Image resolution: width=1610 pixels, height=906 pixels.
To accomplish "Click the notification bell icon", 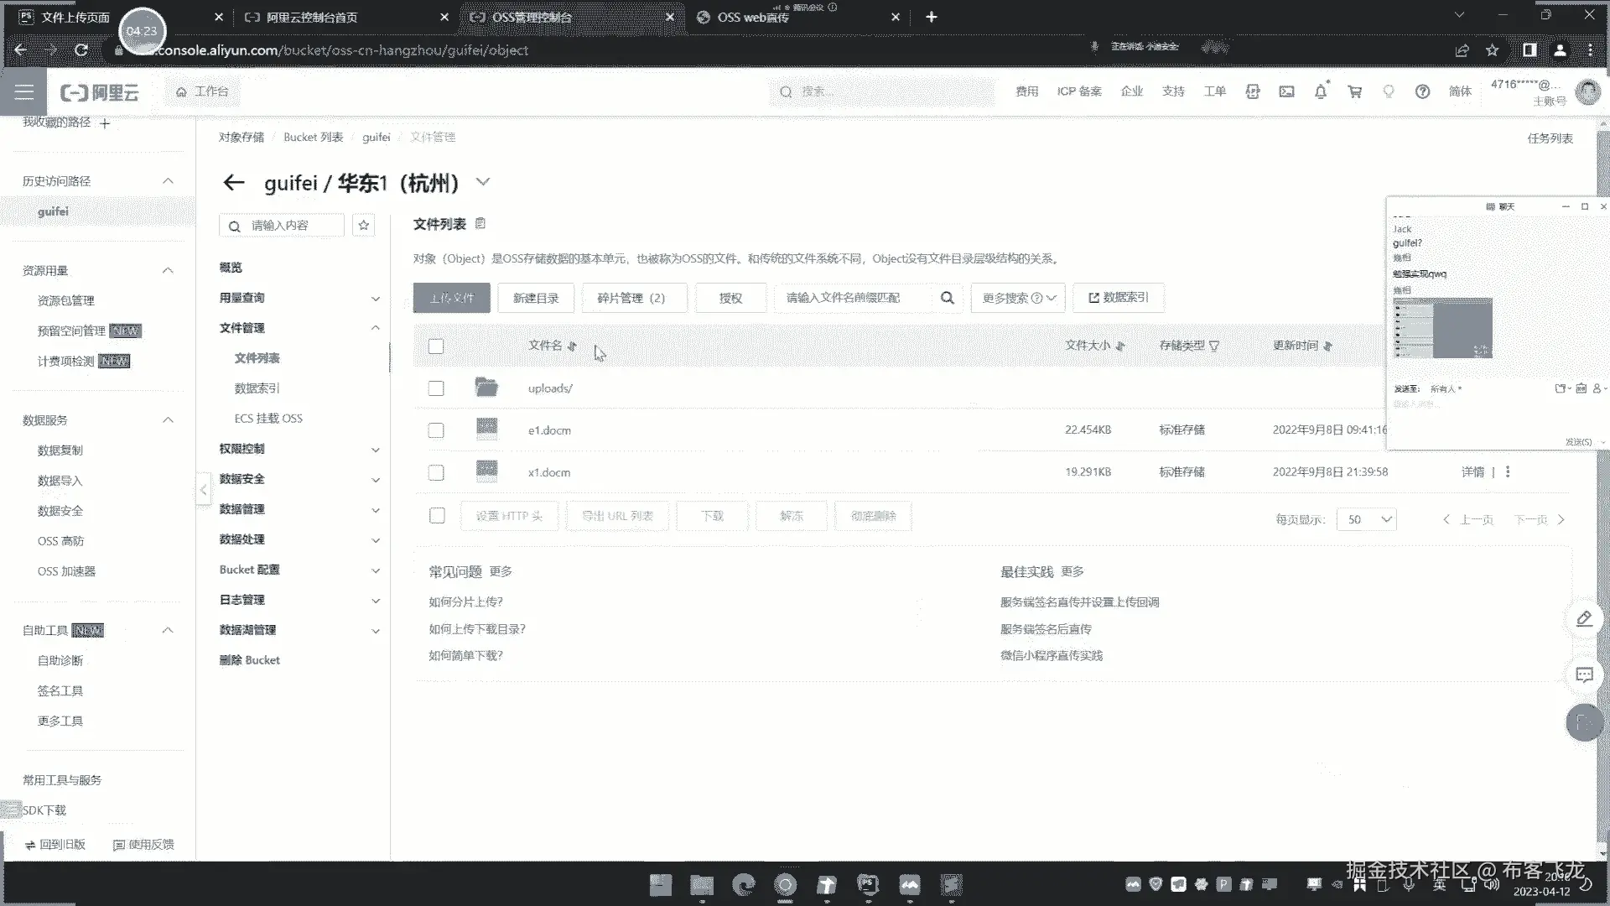I will point(1321,91).
